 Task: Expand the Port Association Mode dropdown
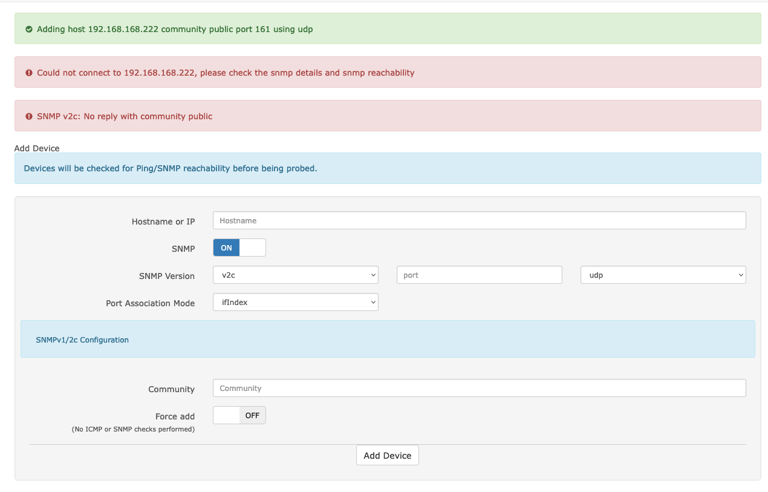pos(295,301)
